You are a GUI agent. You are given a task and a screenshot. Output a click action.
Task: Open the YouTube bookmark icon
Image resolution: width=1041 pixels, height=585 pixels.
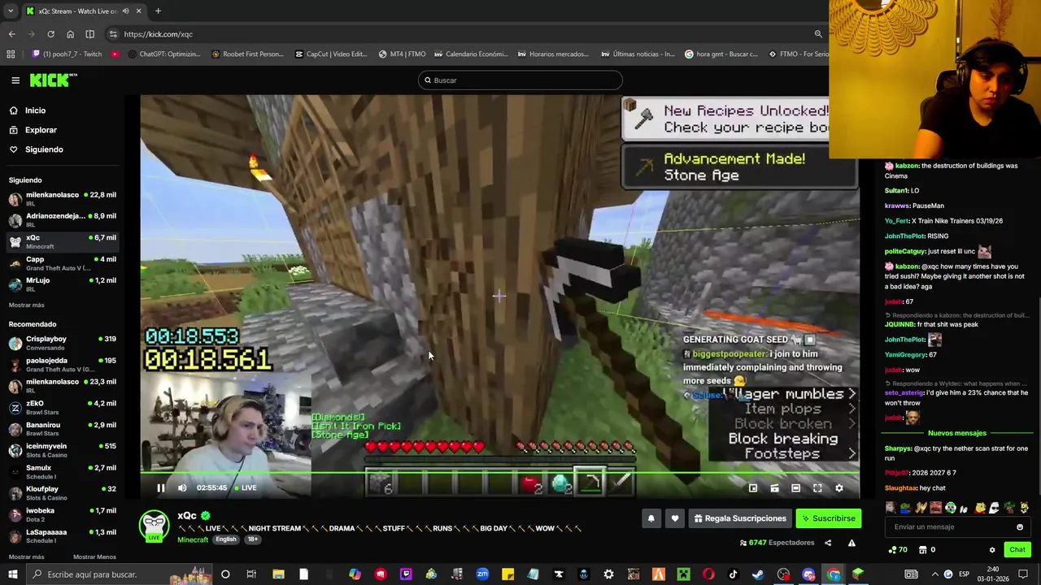tap(115, 54)
